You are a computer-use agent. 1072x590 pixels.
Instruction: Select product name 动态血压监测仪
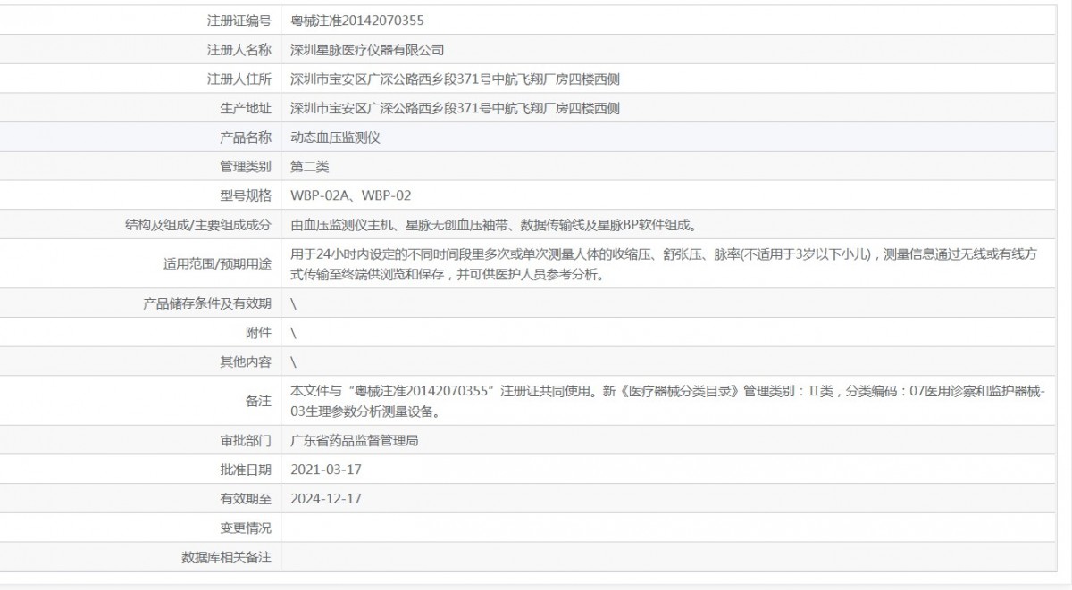point(336,137)
